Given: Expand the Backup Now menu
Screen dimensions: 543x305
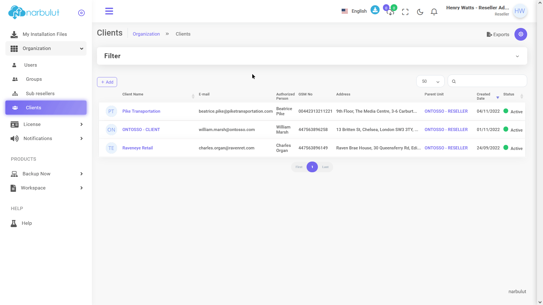Looking at the screenshot, I should (46, 174).
